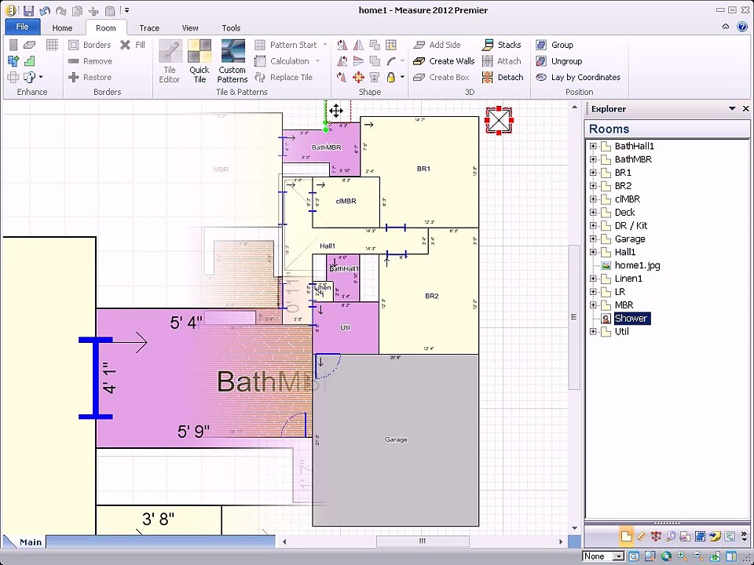Click the green handle on BathMBR wall
754x565 pixels.
pos(325,129)
